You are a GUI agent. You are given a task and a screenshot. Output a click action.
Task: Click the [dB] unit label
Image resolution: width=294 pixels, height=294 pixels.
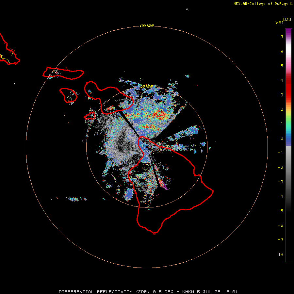tap(279, 23)
